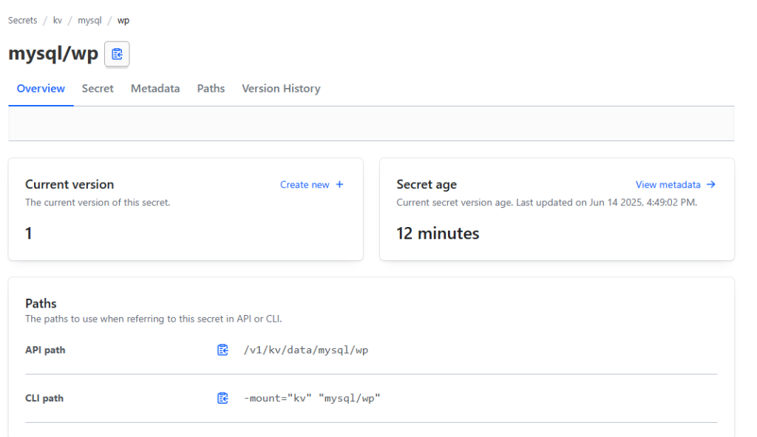The width and height of the screenshot is (757, 437).
Task: Click the current version number 1
Action: click(x=29, y=234)
